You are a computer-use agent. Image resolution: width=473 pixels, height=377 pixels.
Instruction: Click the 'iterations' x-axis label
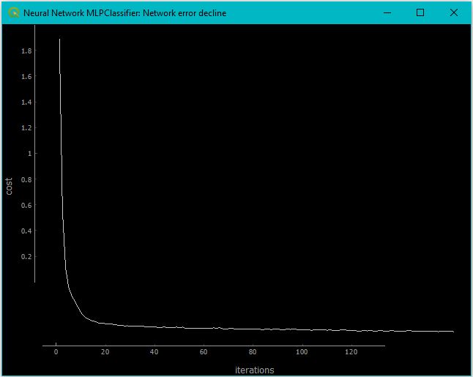[255, 370]
